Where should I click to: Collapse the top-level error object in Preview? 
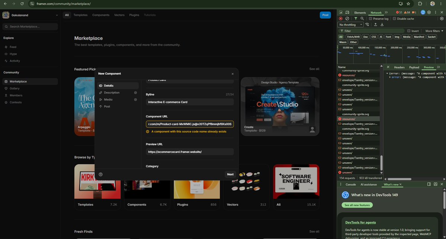pyautogui.click(x=387, y=73)
